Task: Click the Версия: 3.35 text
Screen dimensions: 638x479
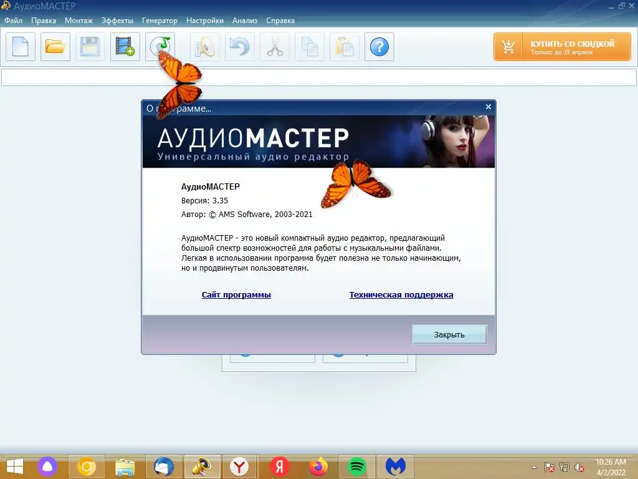Action: 204,200
